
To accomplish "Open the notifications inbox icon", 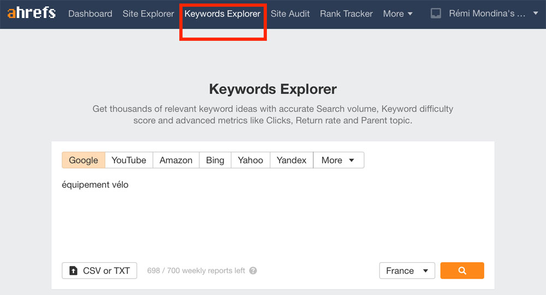I will pos(436,14).
